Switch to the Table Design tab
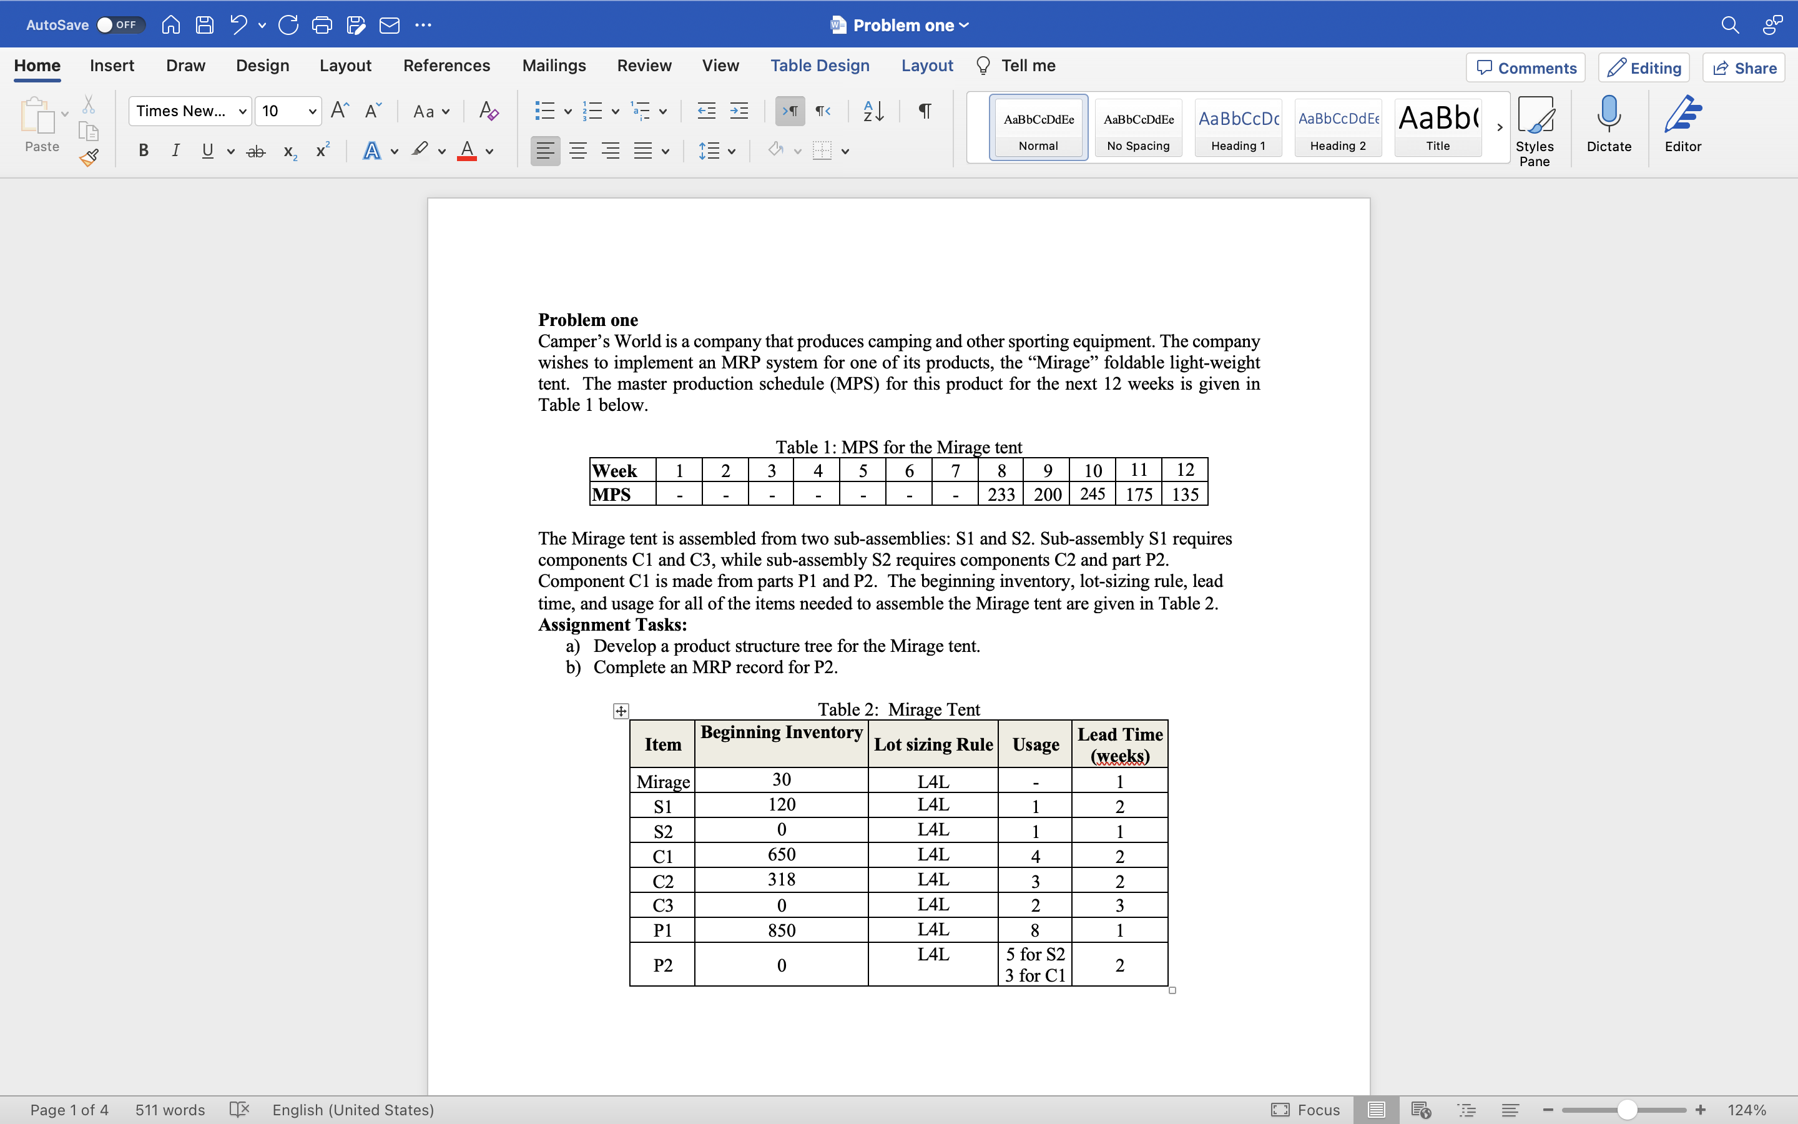This screenshot has width=1798, height=1124. [820, 66]
